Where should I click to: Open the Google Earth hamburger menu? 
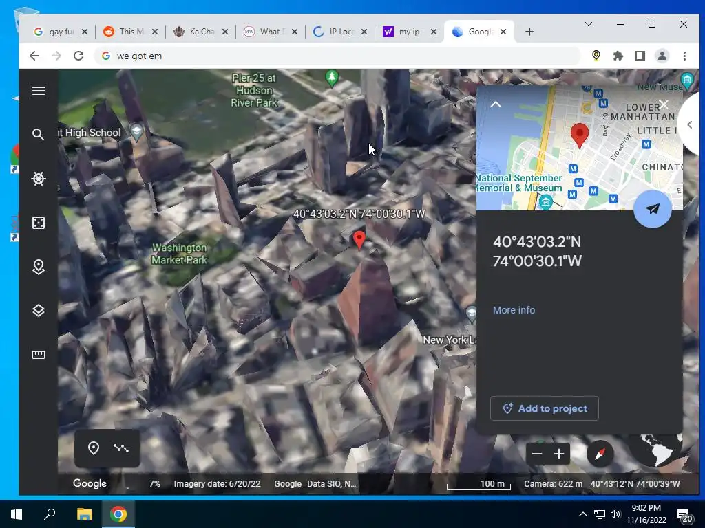(39, 91)
